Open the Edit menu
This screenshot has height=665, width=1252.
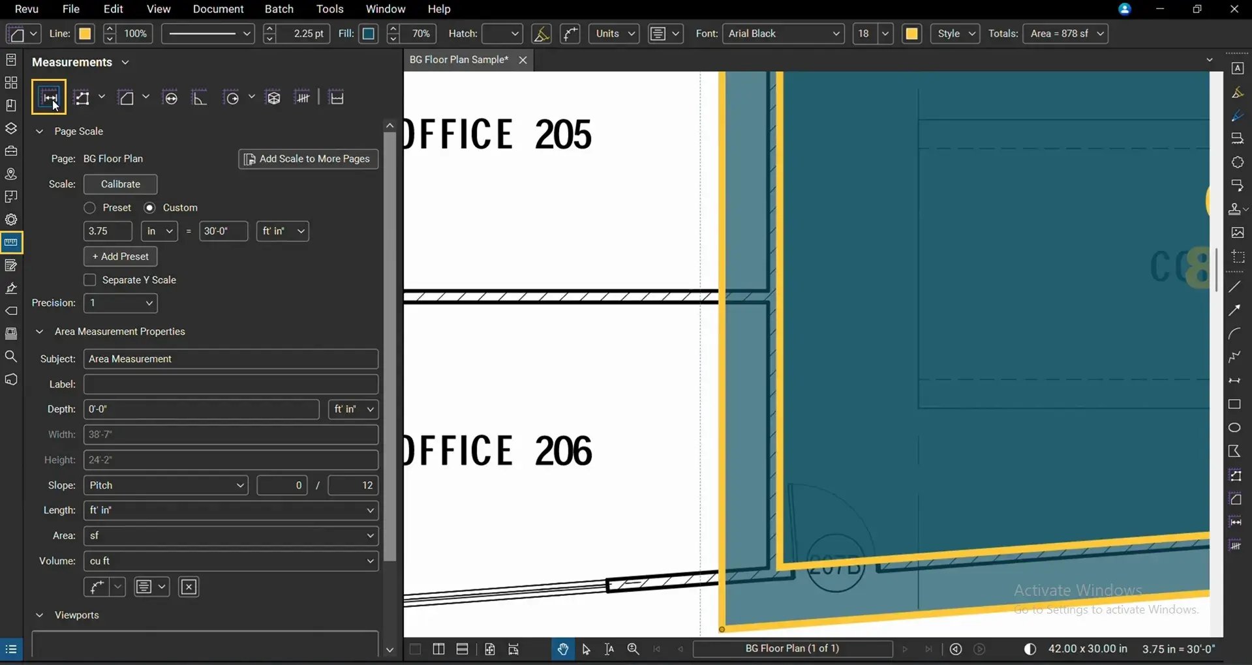[113, 9]
